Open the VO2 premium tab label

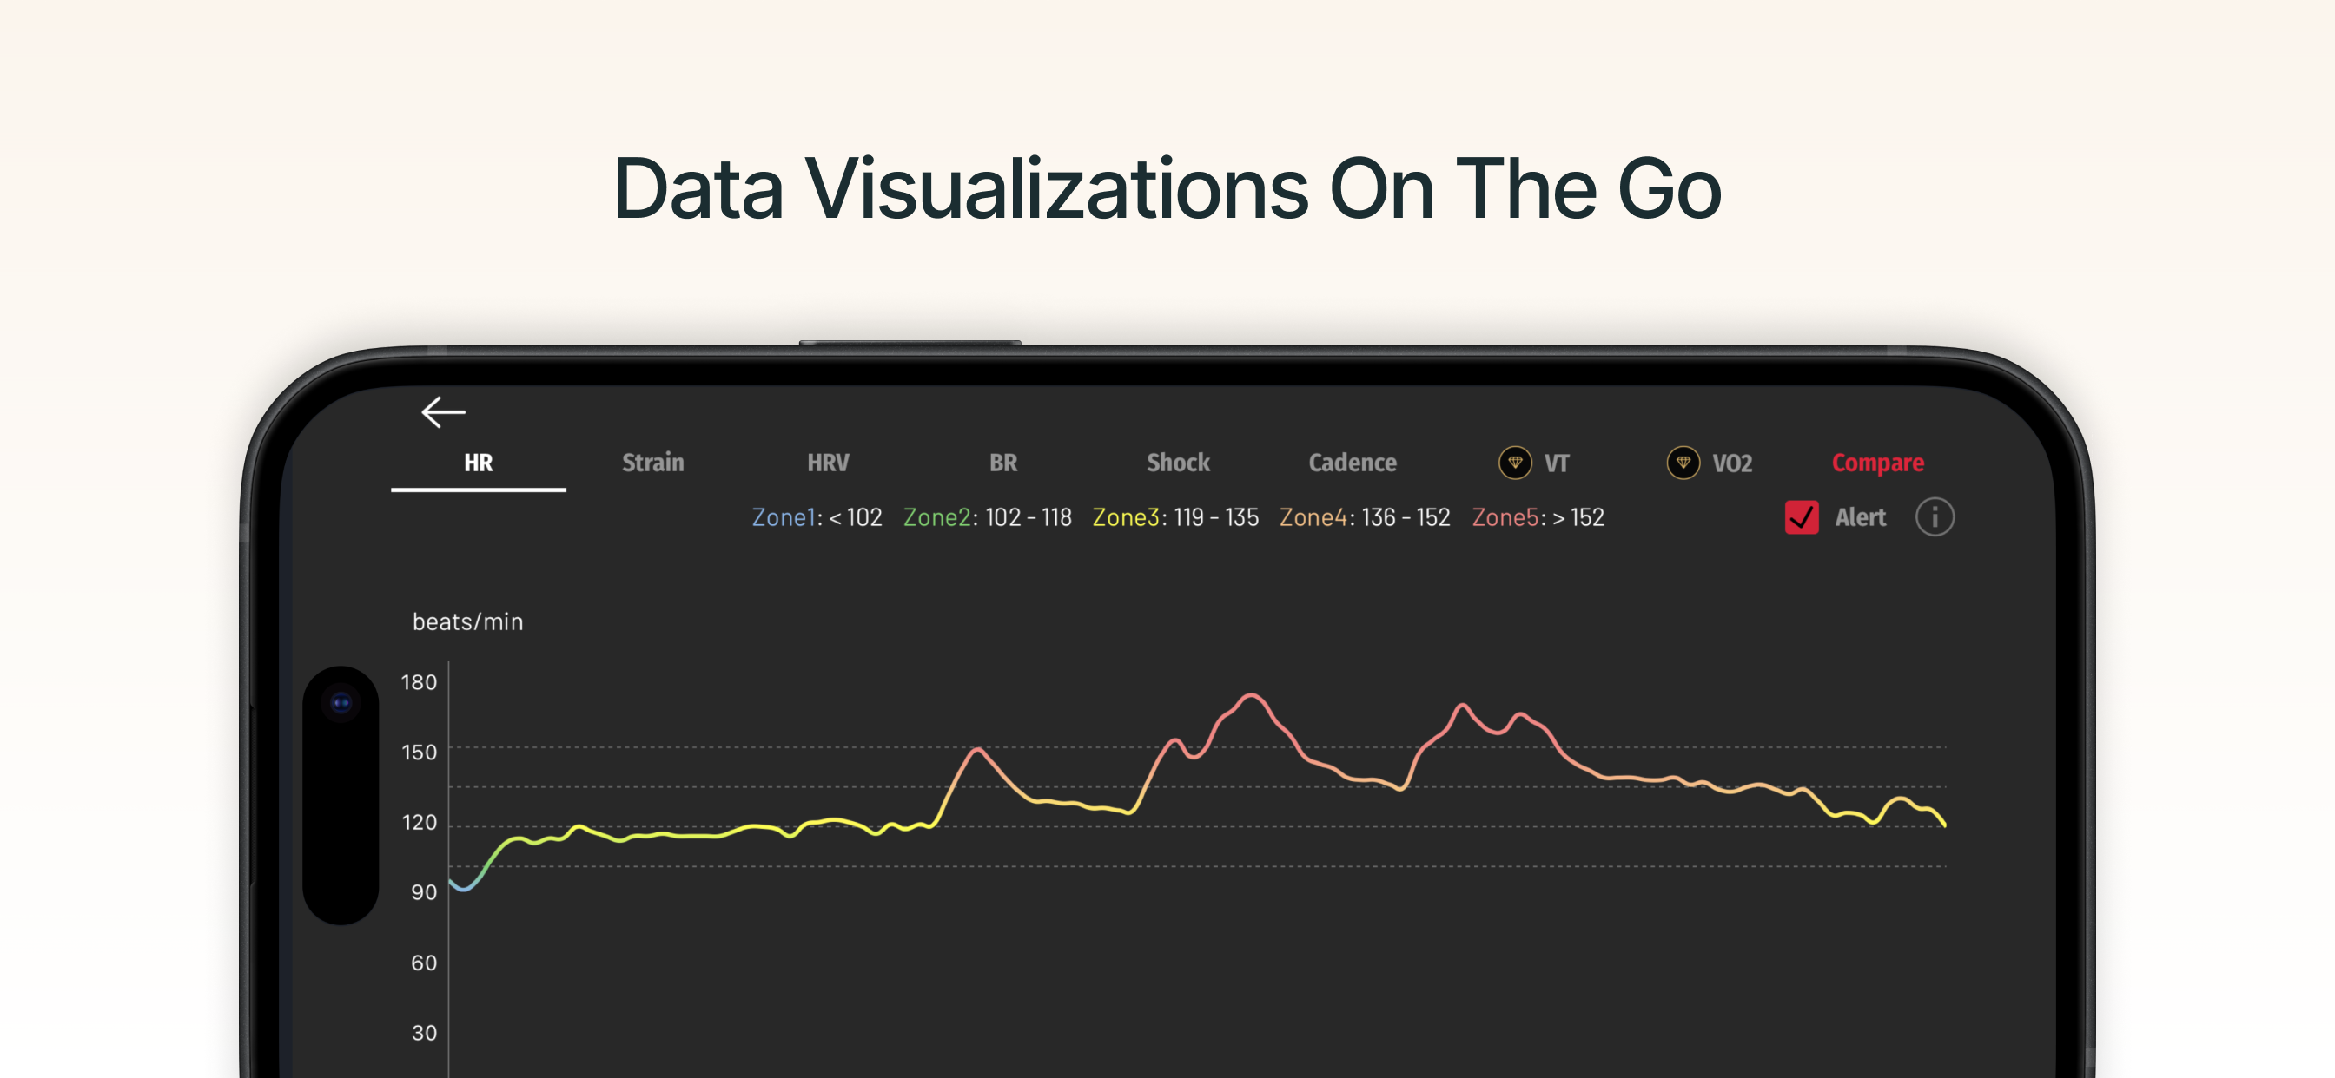click(x=1731, y=463)
